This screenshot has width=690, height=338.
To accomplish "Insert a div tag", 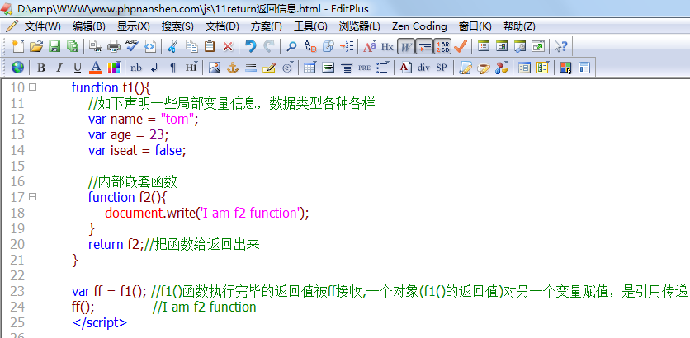I will pos(423,68).
